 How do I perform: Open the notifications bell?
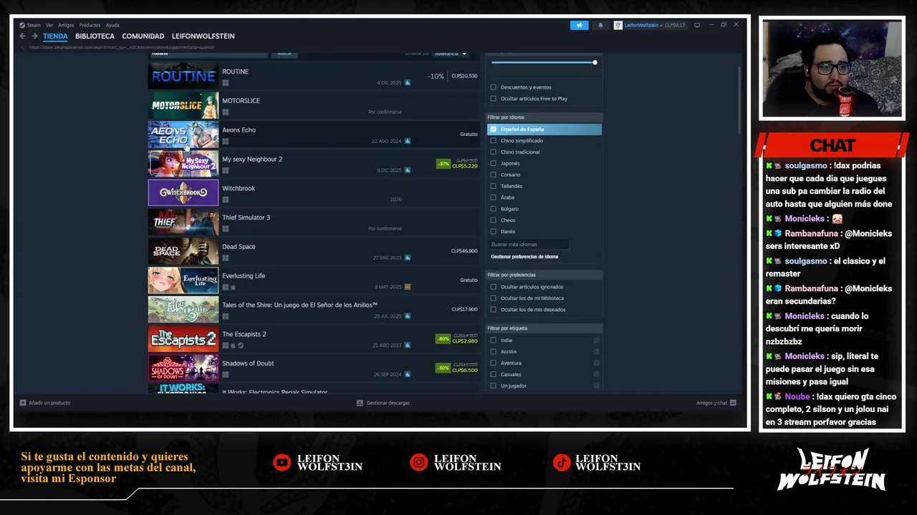click(x=600, y=25)
